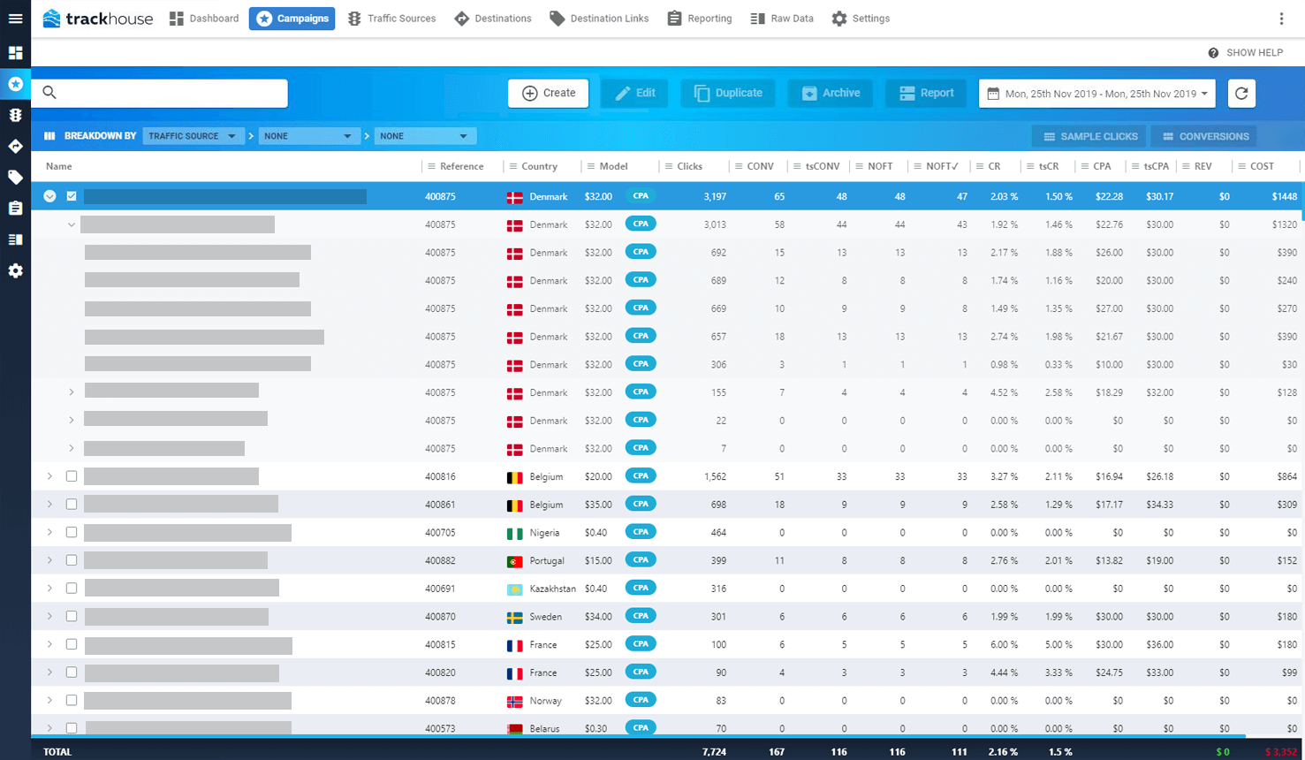Screen dimensions: 1305x760
Task: Tick the Portugal 400882 campaign checkbox
Action: click(72, 560)
